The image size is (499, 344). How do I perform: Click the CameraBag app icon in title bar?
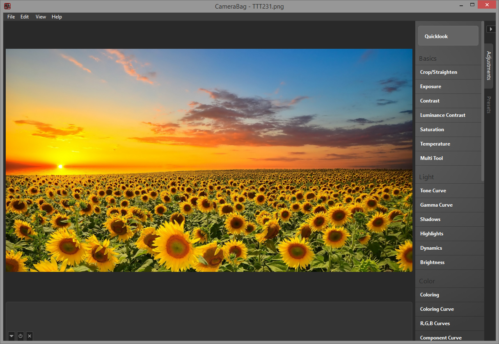tap(7, 6)
